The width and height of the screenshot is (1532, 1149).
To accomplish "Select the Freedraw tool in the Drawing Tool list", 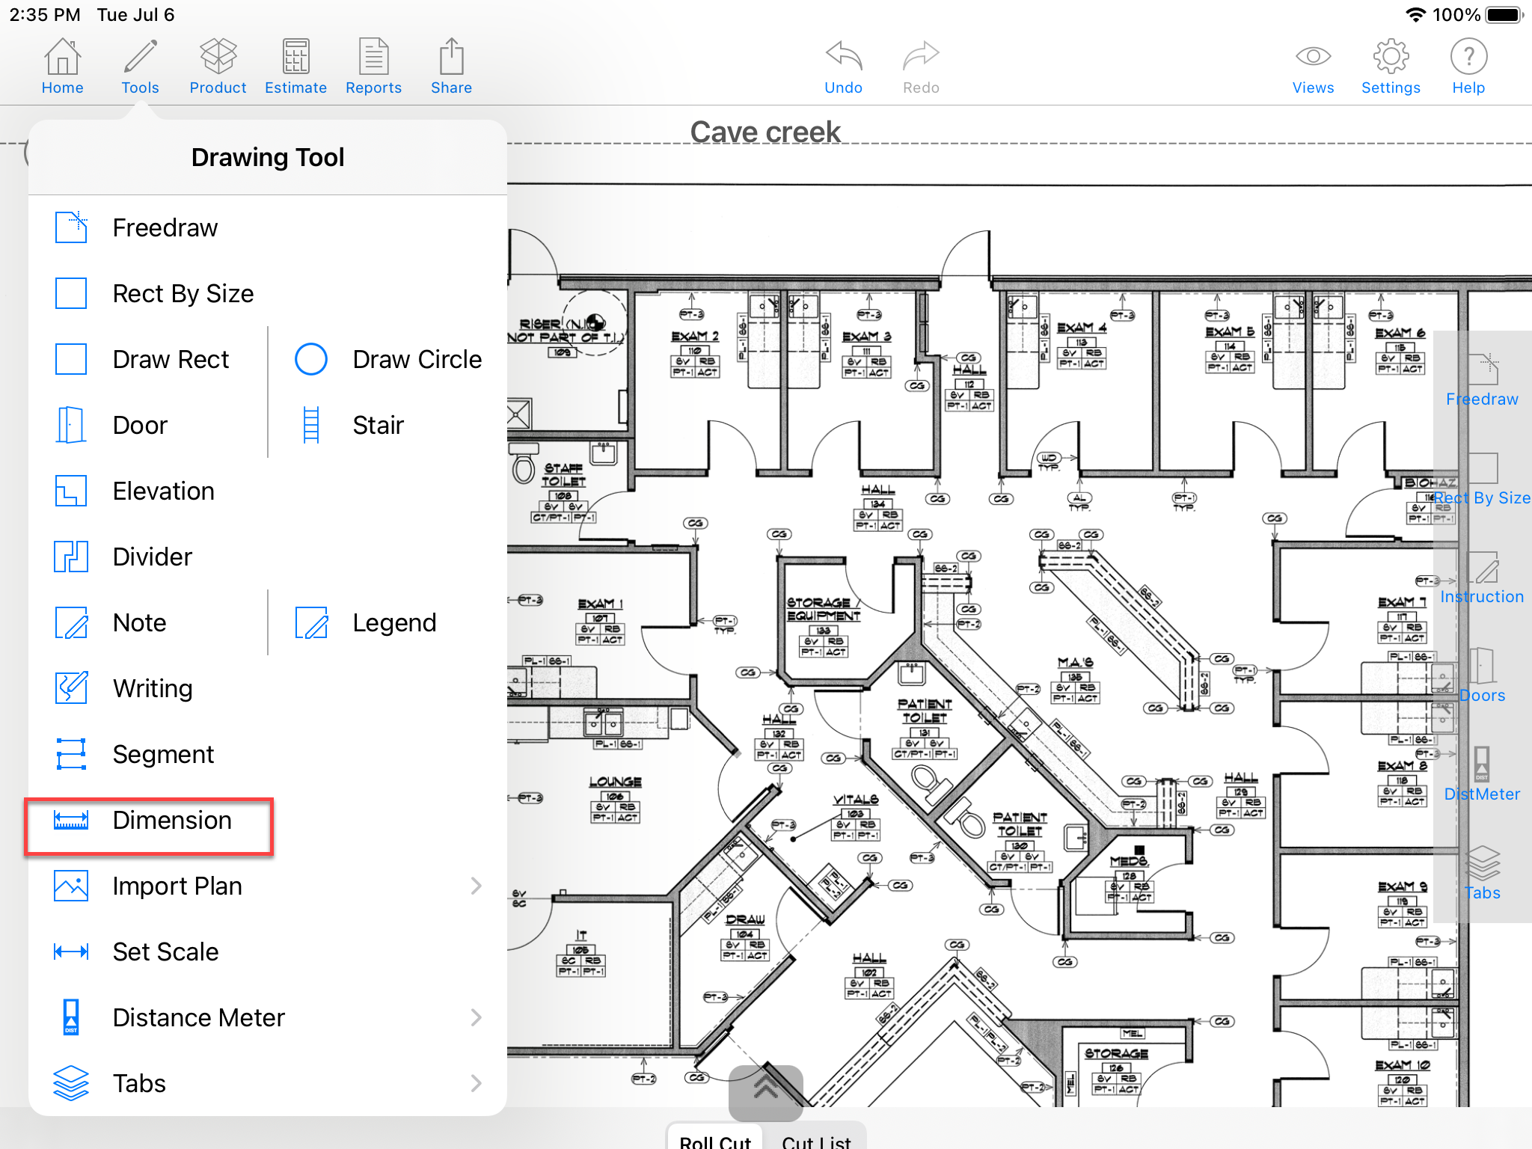I will point(165,227).
